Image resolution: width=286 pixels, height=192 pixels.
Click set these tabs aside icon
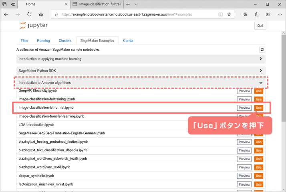coord(13,4)
